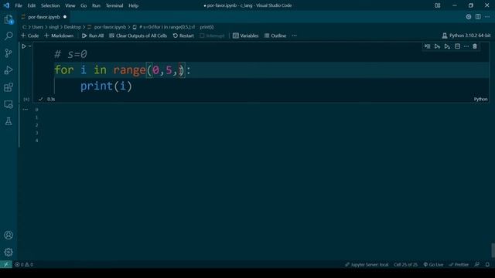This screenshot has width=495, height=278.
Task: Open the Variables panel
Action: tap(246, 36)
